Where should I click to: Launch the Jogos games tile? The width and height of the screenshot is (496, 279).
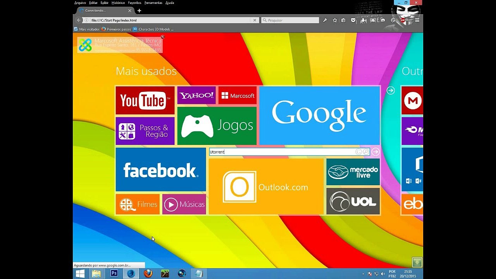pyautogui.click(x=217, y=126)
